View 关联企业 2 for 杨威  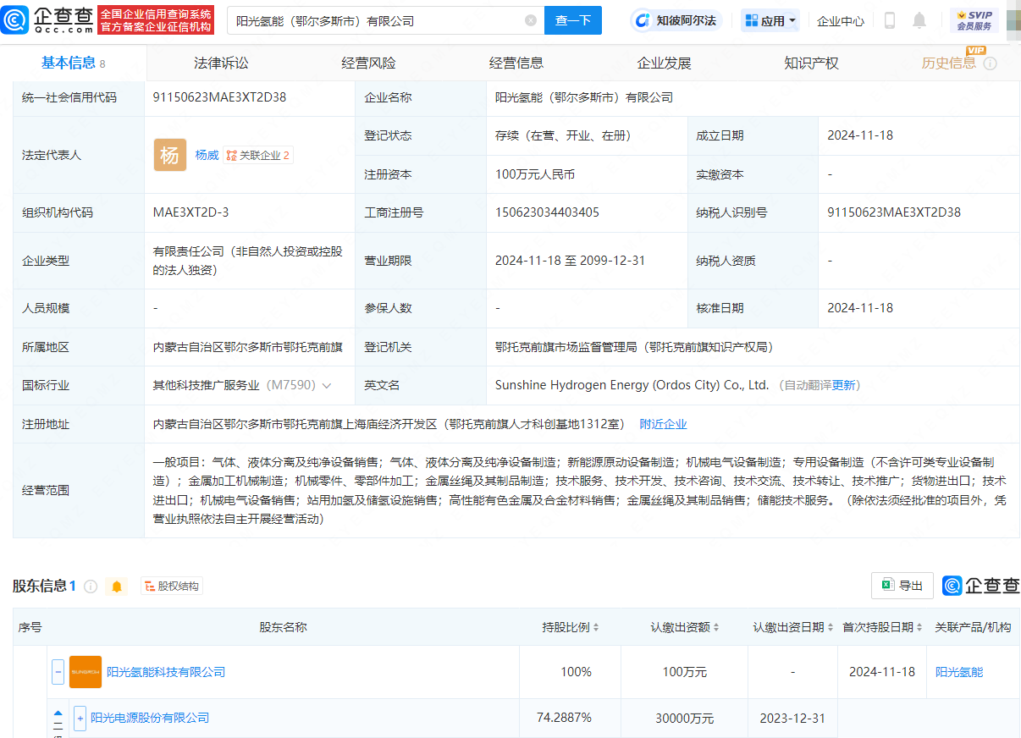(x=258, y=156)
